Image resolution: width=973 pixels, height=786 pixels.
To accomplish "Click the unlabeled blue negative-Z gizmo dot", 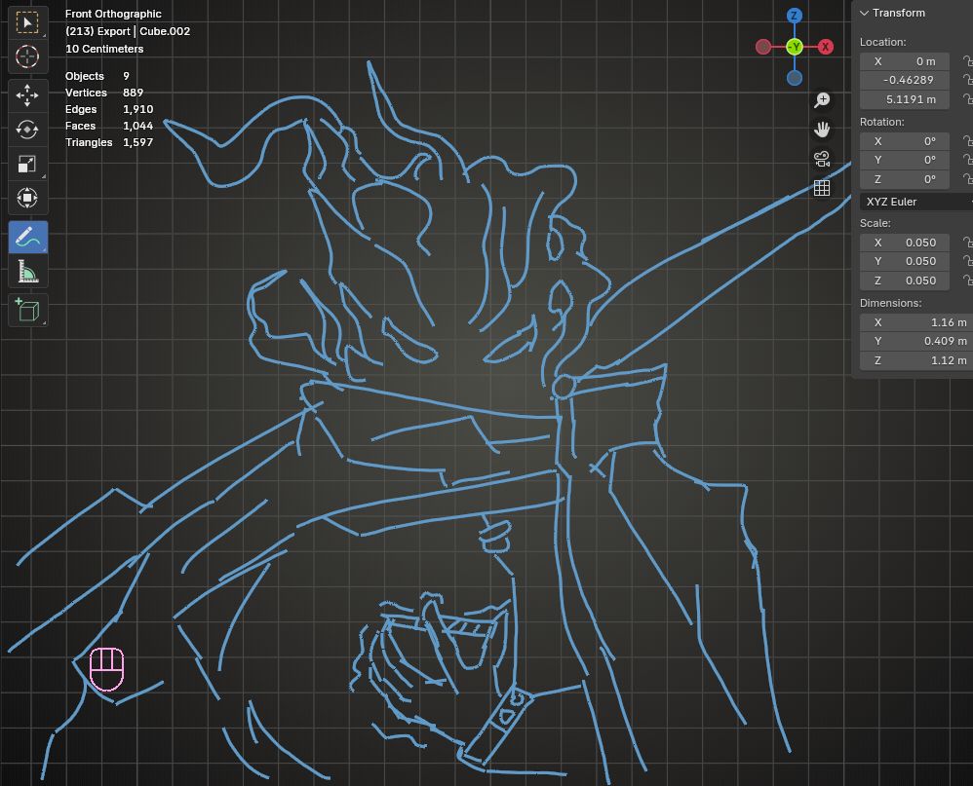I will [795, 78].
